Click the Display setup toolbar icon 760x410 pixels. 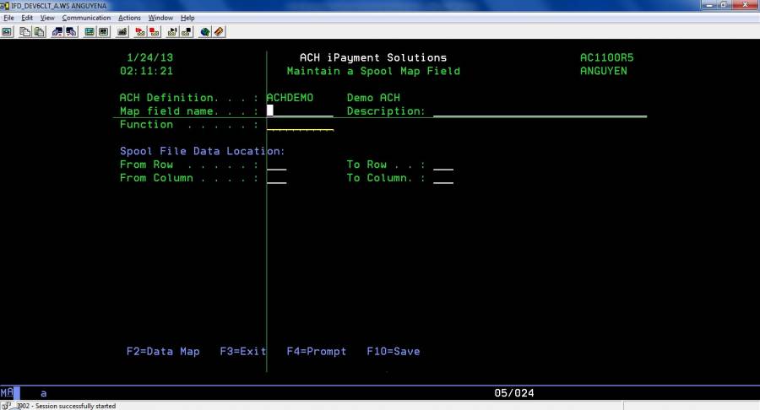pos(90,32)
